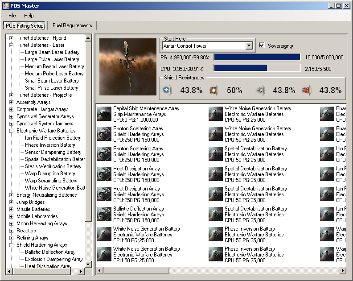Click the explosive shield resistance icon
Image resolution: width=353 pixels, height=281 pixels.
point(214,91)
